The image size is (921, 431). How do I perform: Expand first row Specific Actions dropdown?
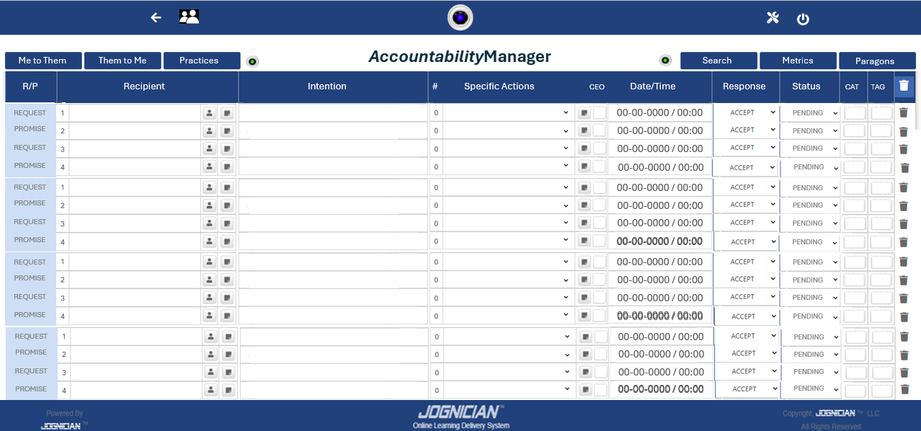tap(507, 113)
